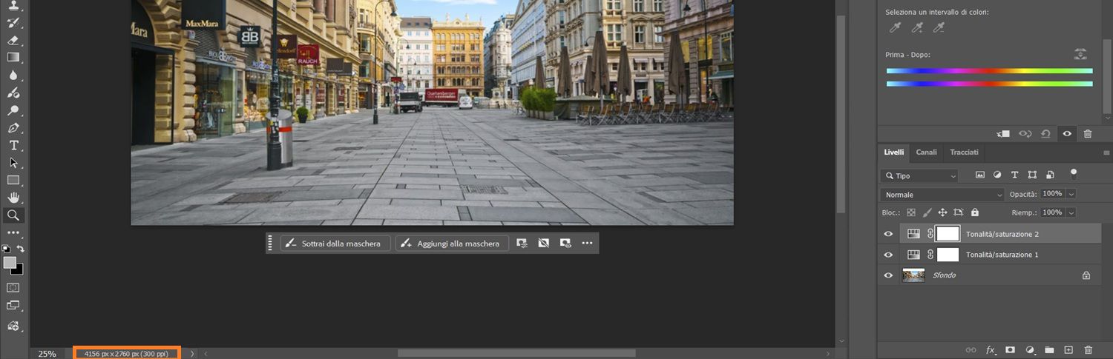Select the Hand tool
Viewport: 1113px width, 359px height.
click(13, 198)
